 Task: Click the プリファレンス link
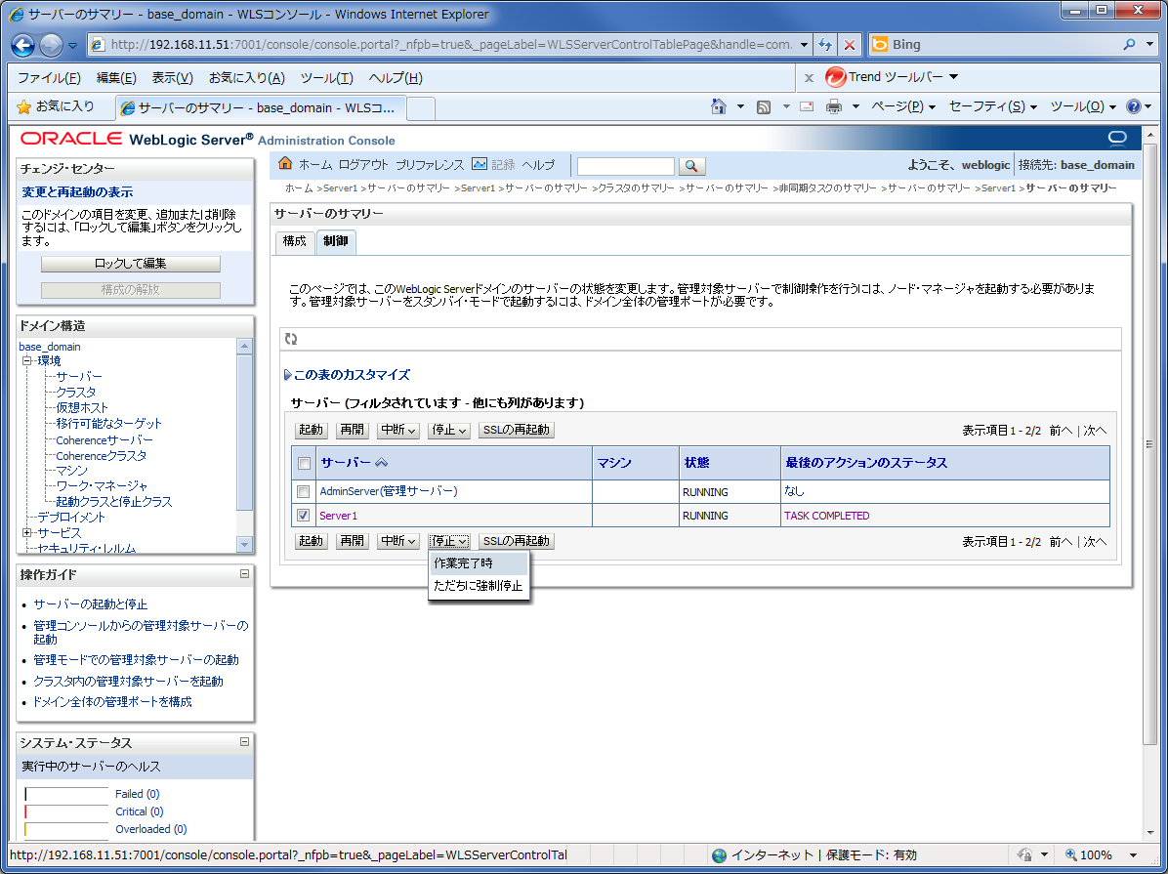[x=429, y=165]
